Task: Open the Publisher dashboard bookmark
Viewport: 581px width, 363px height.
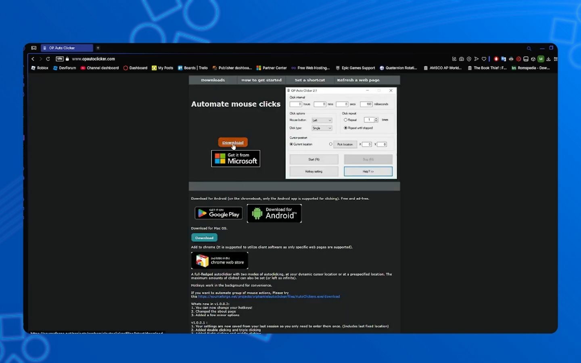Action: [x=232, y=68]
